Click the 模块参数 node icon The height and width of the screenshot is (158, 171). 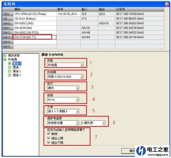click(x=5, y=56)
